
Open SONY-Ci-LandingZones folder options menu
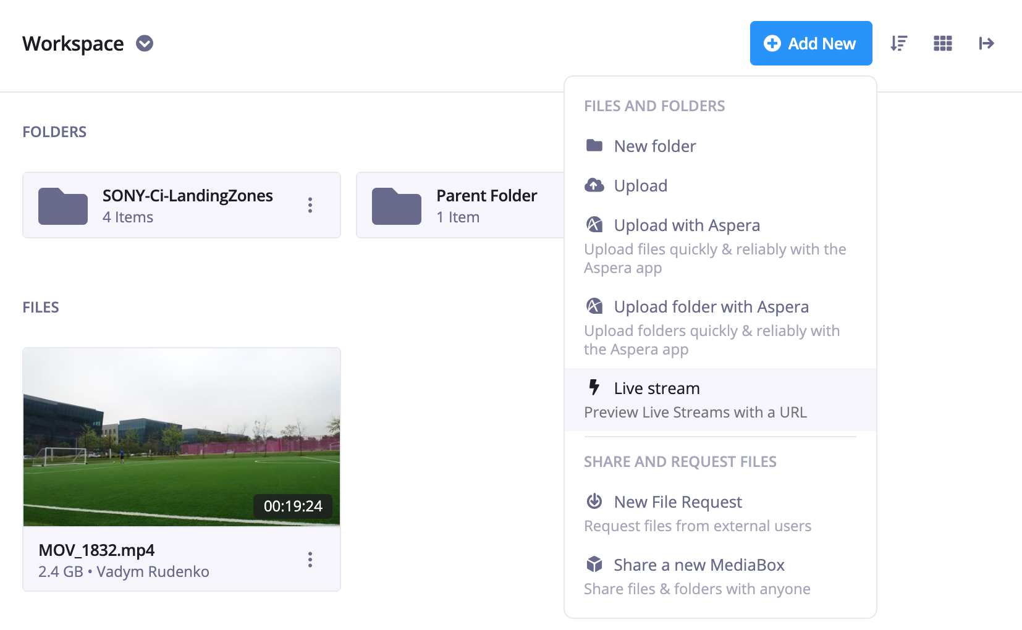coord(310,205)
